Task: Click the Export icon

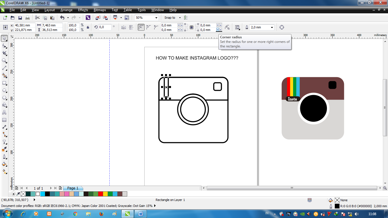Action: pos(105,18)
